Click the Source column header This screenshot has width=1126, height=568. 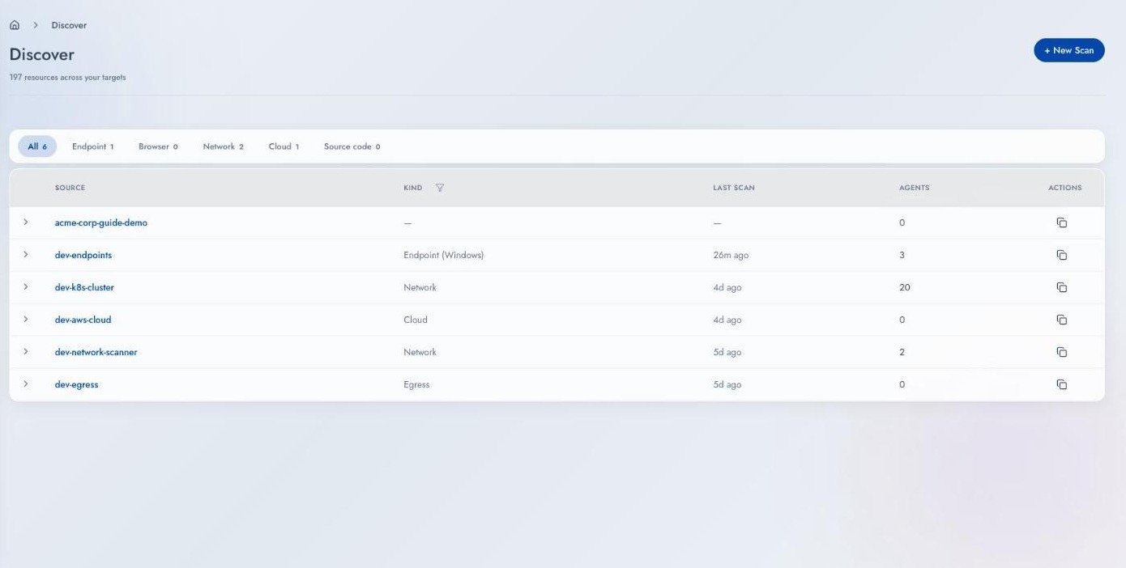point(70,188)
